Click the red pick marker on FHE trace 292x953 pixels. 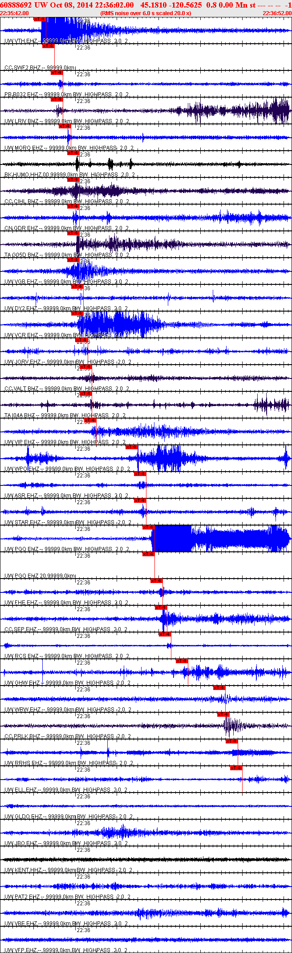coord(157,581)
